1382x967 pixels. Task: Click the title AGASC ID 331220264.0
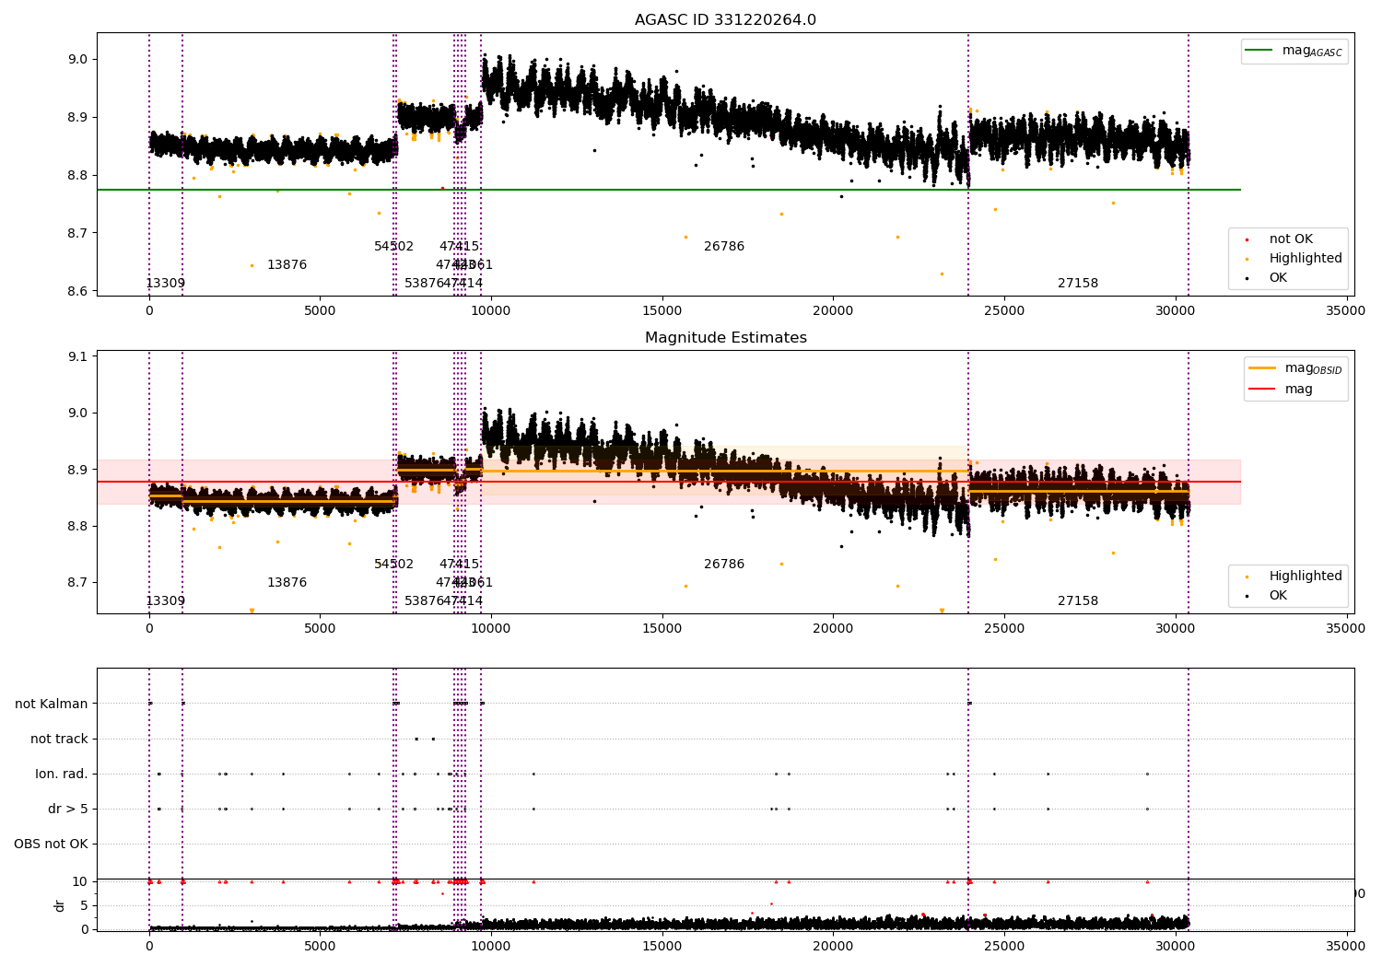point(725,20)
